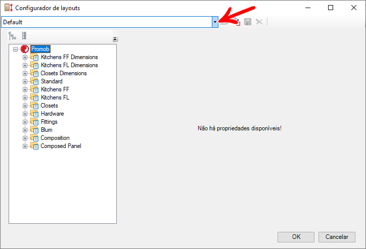The image size is (366, 249).
Task: Expand the Fittings node
Action: click(25, 122)
